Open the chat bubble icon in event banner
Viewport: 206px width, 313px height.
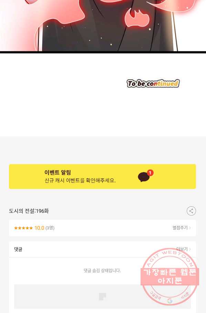tap(144, 177)
